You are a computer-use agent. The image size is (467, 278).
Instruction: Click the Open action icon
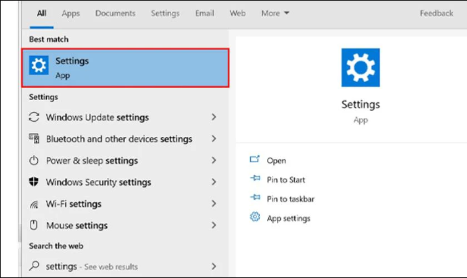255,159
